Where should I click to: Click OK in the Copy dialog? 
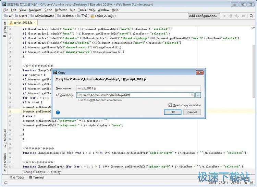(173, 112)
